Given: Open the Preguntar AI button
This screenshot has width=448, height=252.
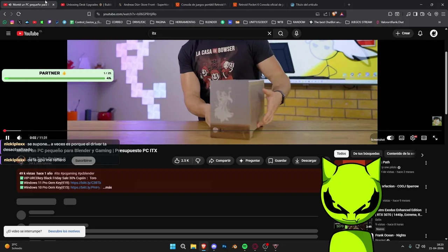Looking at the screenshot, I should click(250, 161).
